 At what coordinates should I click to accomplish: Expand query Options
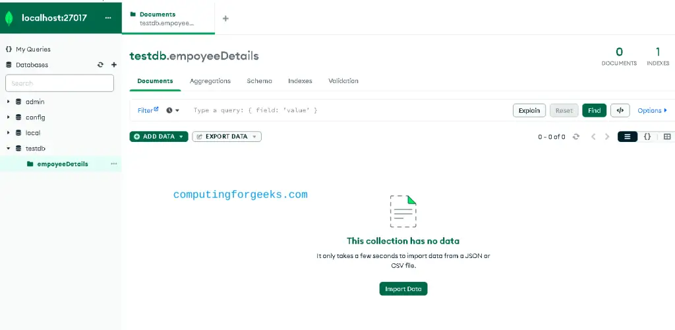652,110
